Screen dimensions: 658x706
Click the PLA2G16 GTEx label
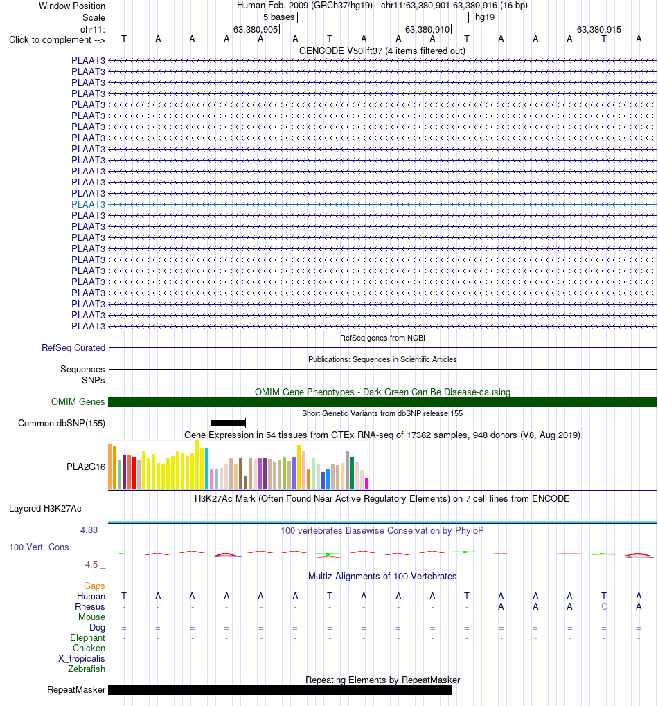click(x=86, y=467)
